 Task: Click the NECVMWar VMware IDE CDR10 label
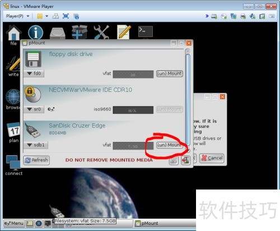point(90,90)
